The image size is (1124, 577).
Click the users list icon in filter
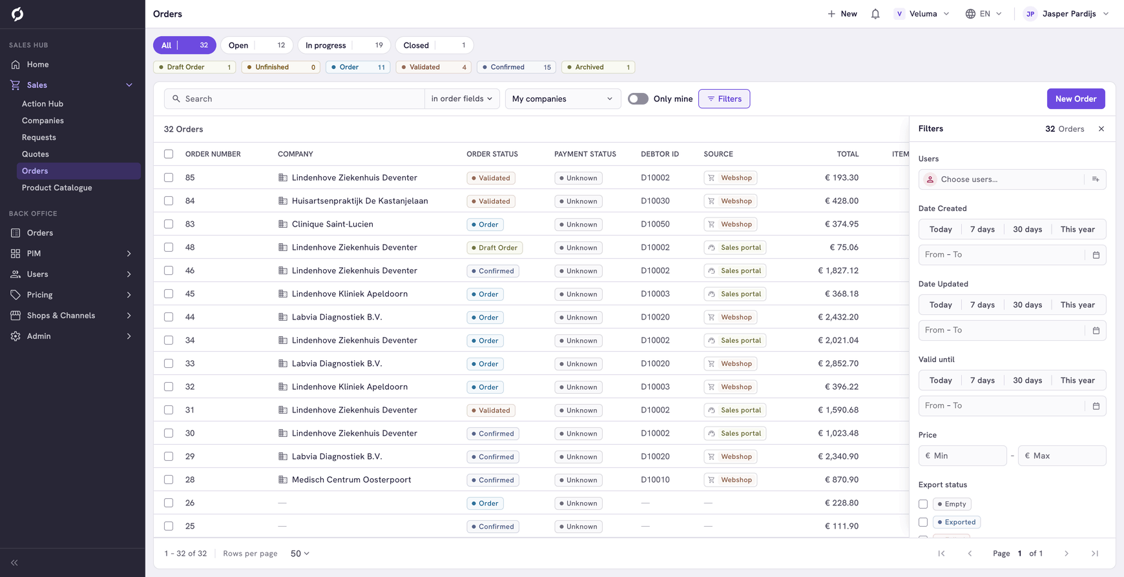click(x=1096, y=179)
